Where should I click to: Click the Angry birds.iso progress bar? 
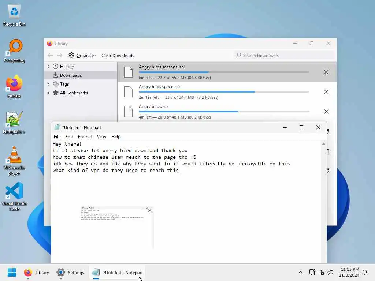pos(224,112)
